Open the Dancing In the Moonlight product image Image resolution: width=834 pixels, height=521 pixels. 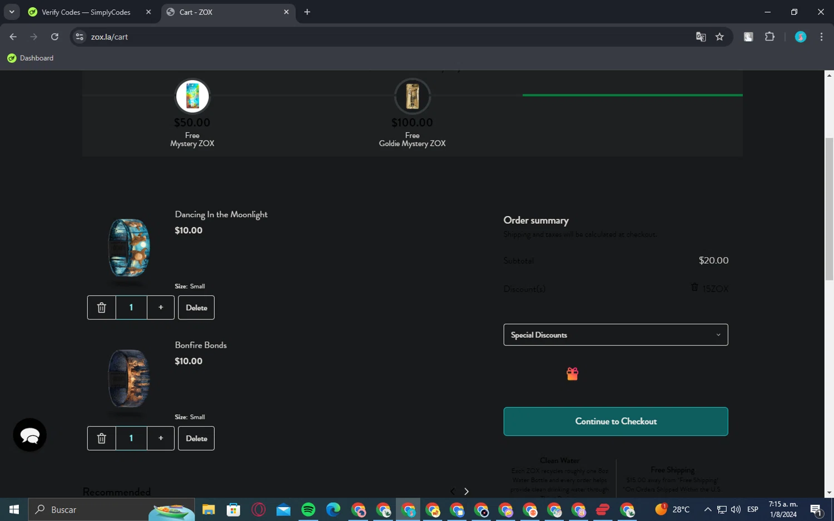coord(129,248)
